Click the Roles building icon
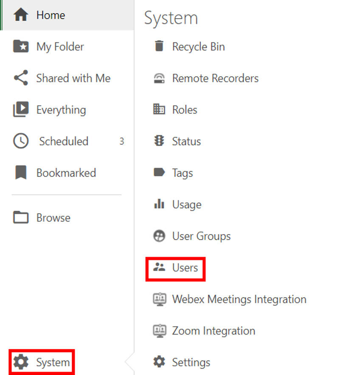Image resolution: width=337 pixels, height=375 pixels. click(159, 109)
